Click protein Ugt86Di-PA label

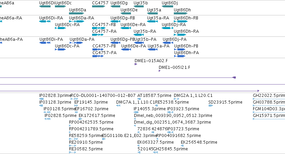coord(51,39)
